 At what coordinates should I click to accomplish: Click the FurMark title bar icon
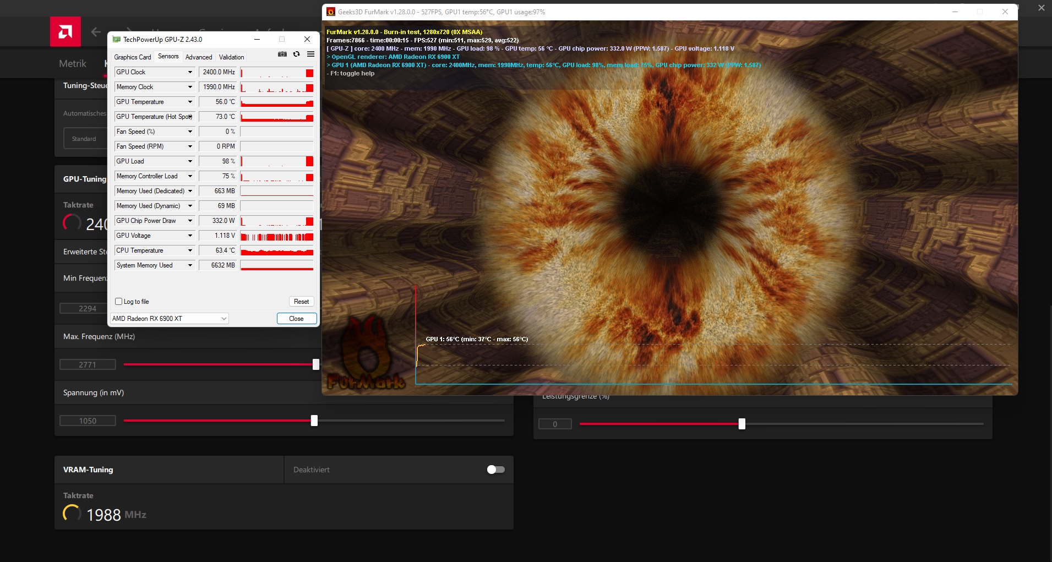331,12
